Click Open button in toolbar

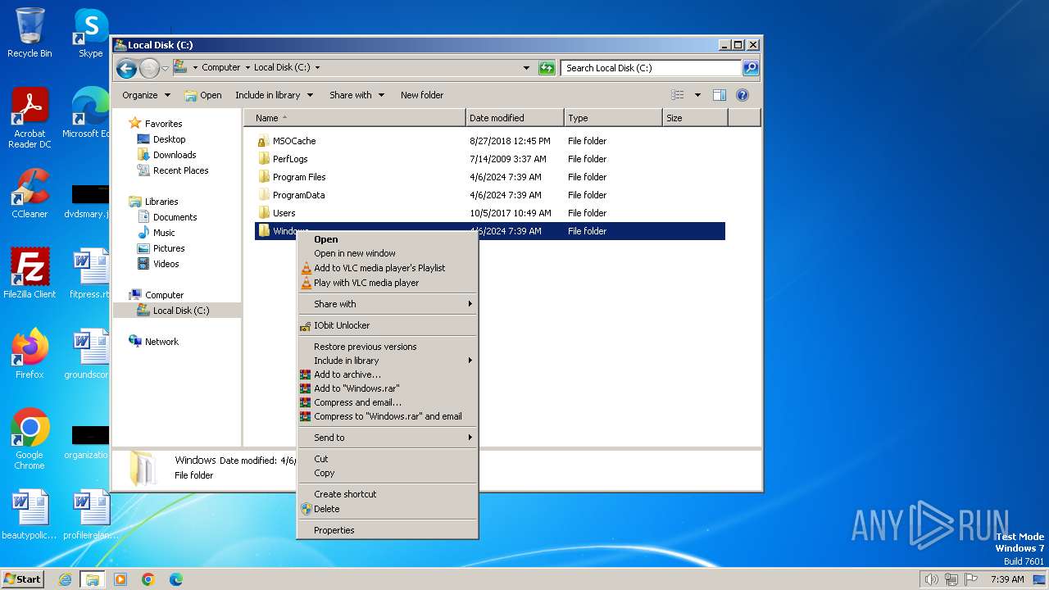(202, 95)
